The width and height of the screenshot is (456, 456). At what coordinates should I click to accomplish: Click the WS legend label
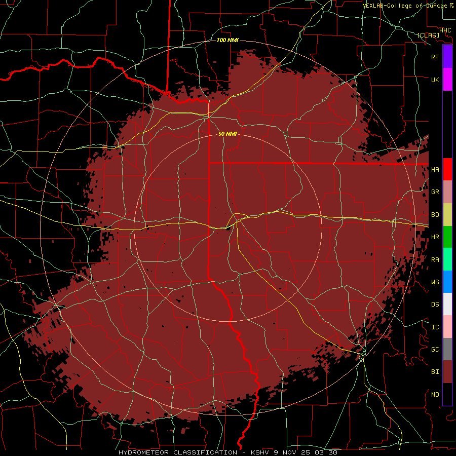point(435,282)
